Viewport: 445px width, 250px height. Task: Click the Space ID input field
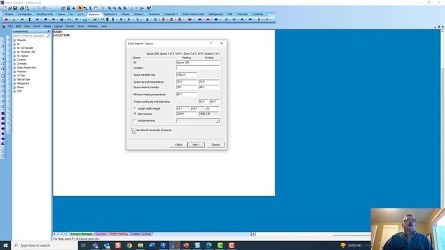[x=197, y=62]
